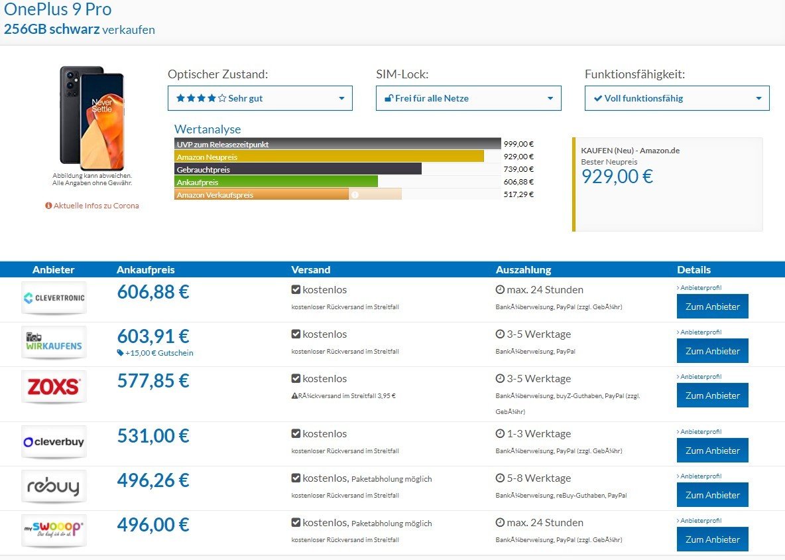Click Clevertronic price 606,88 €

point(153,291)
